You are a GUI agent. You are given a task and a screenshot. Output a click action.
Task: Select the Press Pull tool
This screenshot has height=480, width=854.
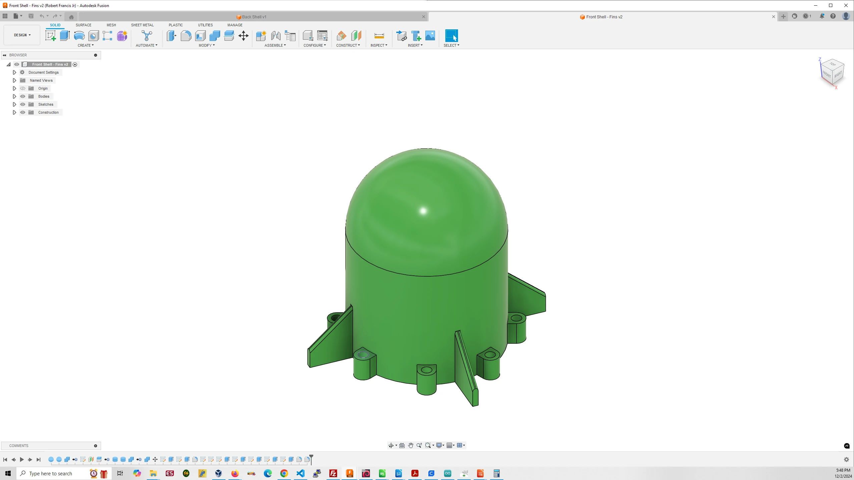pyautogui.click(x=171, y=36)
